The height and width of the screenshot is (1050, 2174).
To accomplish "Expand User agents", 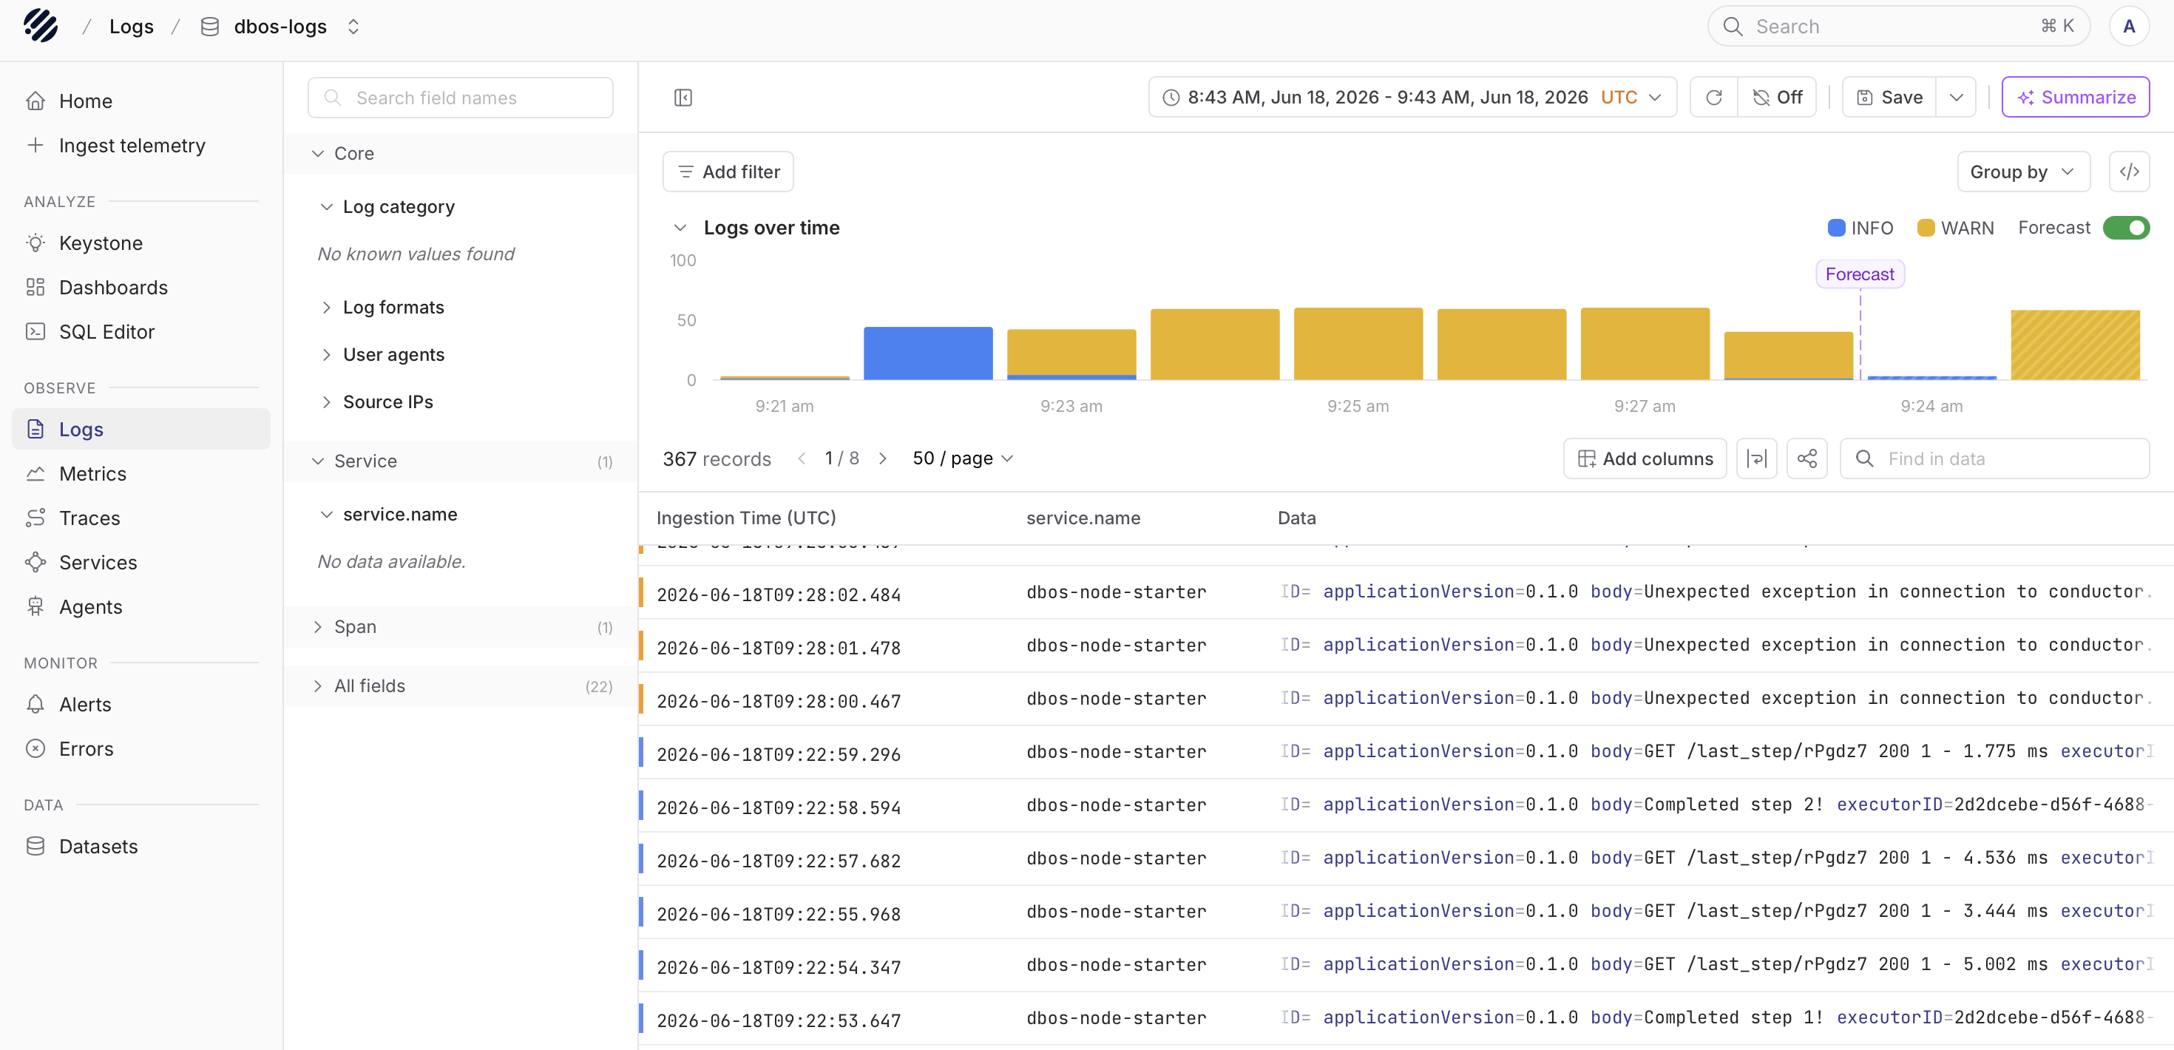I will point(327,354).
